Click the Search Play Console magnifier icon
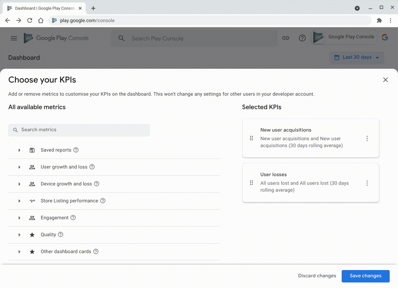The width and height of the screenshot is (398, 288). tap(121, 38)
